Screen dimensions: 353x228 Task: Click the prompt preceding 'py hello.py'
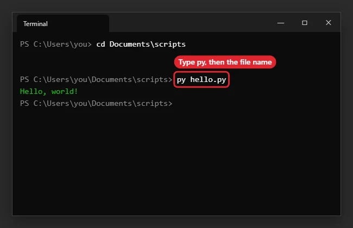(96, 79)
